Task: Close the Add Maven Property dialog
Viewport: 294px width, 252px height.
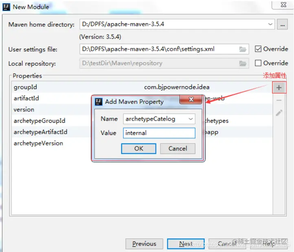Action: click(191, 99)
